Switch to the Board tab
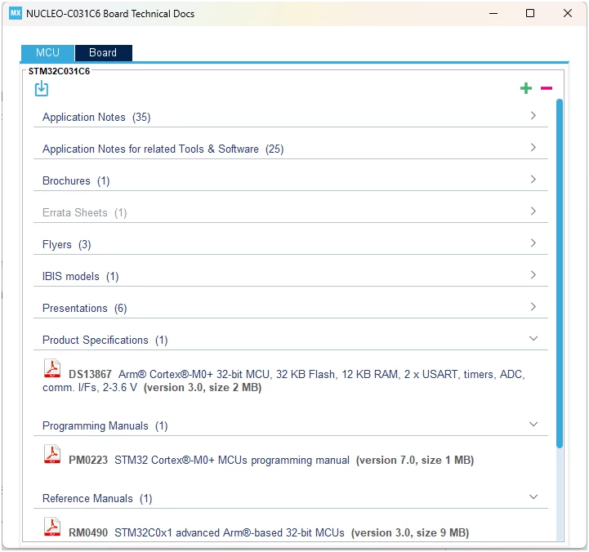This screenshot has height=552, width=589. pos(103,52)
